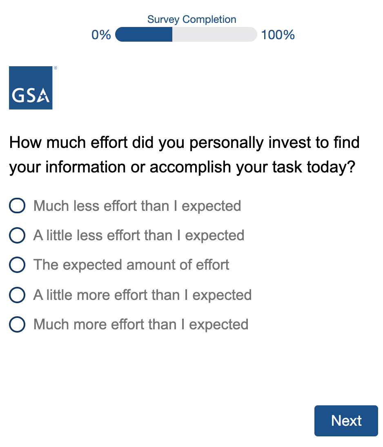Image resolution: width=383 pixels, height=447 pixels.
Task: Choose the "A little less effort" radio circle
Action: pyautogui.click(x=17, y=235)
